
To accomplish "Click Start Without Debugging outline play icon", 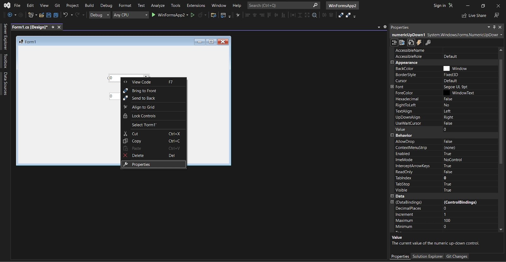I will click(192, 15).
